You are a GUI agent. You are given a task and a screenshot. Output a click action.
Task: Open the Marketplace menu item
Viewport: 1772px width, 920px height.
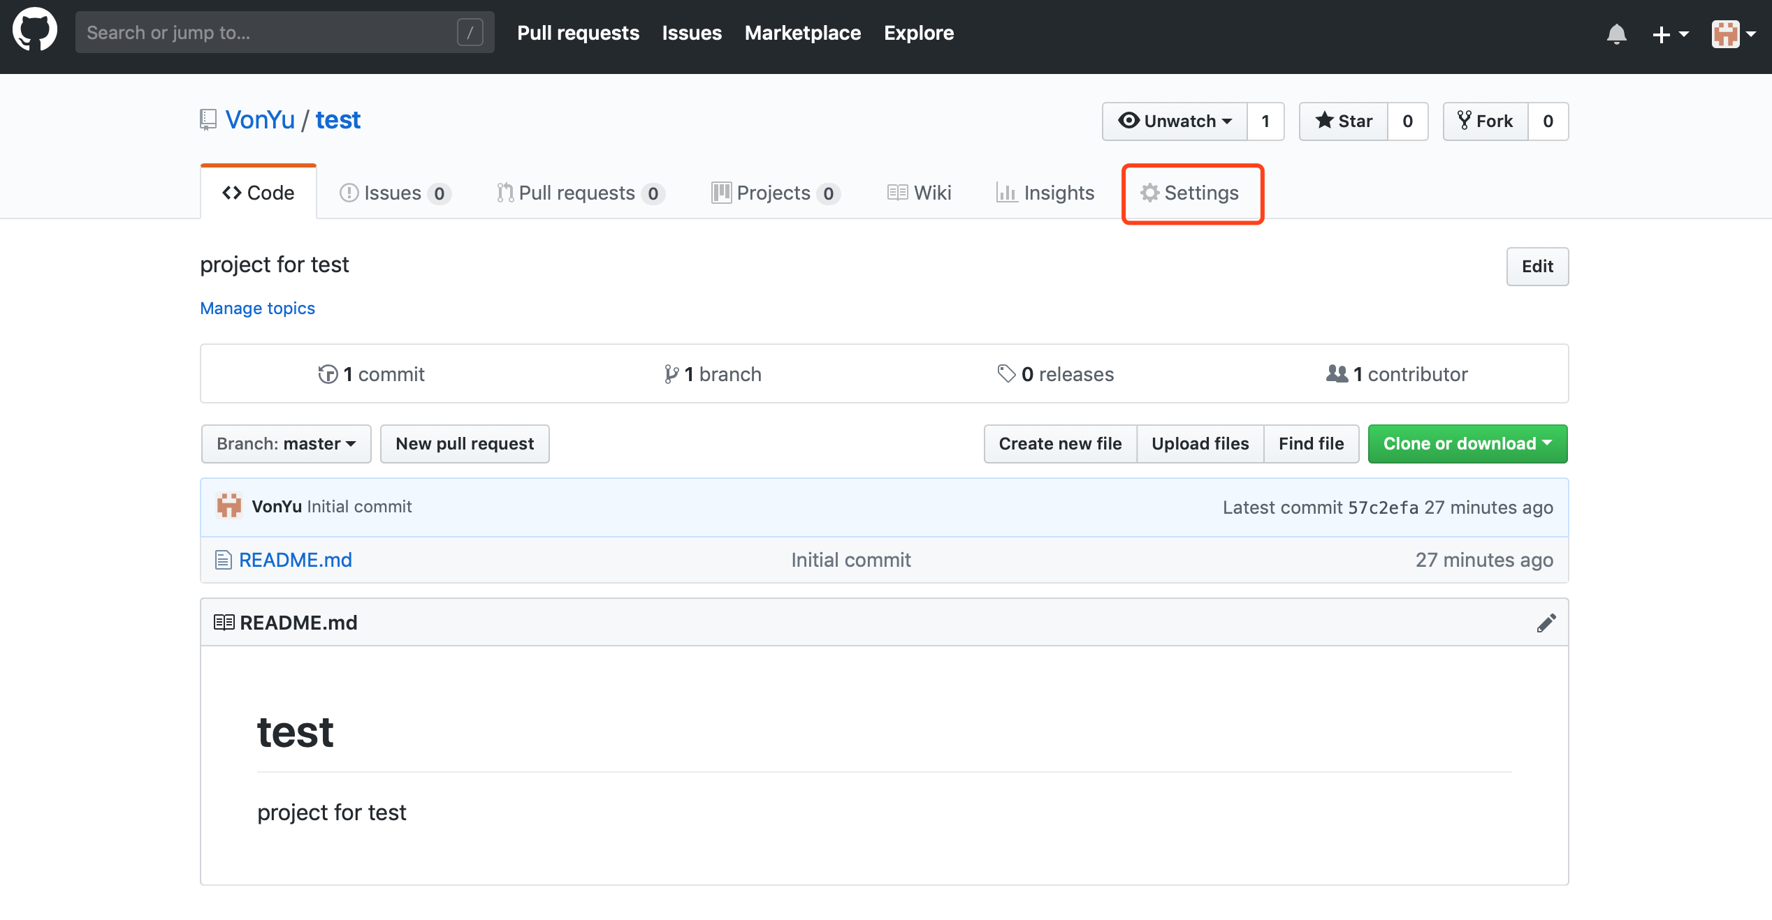802,33
